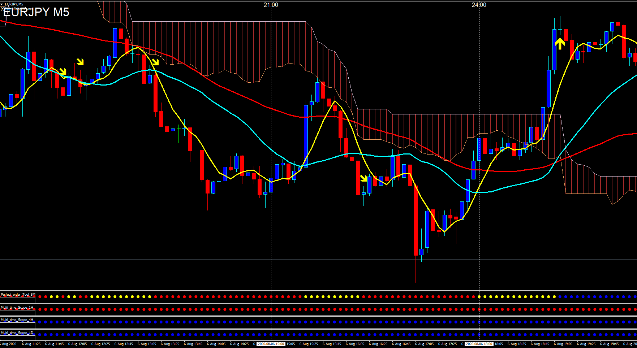Select the Multi_time_Scope_4H indicator label
Viewport: 637px width, 348px height.
17,320
